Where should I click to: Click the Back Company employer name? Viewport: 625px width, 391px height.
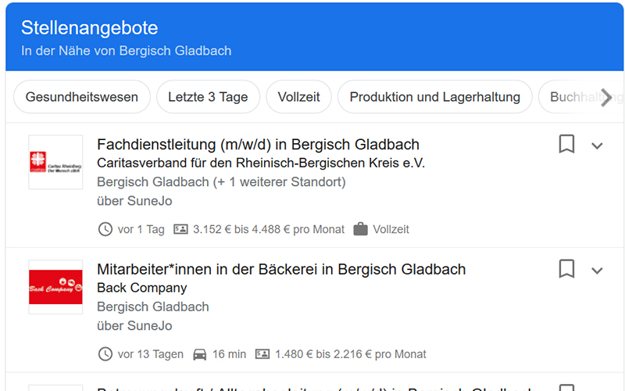142,288
